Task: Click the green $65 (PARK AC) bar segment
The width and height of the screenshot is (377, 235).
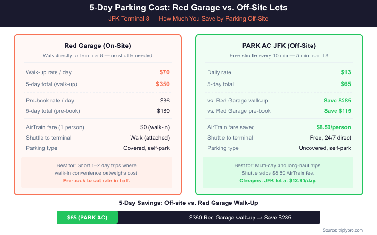Action: pyautogui.click(x=87, y=218)
